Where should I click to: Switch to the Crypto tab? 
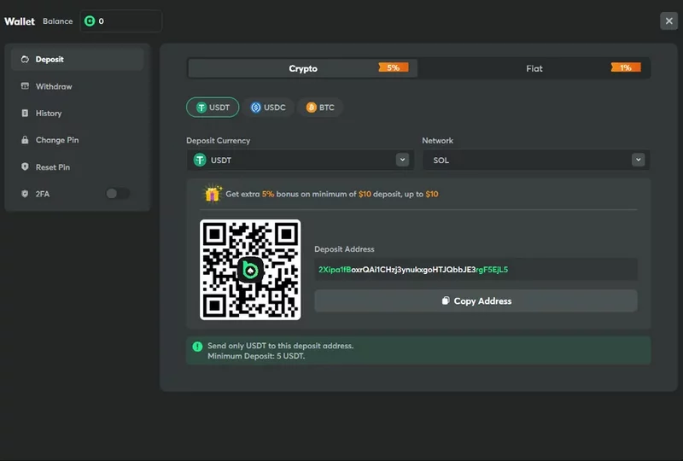pyautogui.click(x=303, y=68)
